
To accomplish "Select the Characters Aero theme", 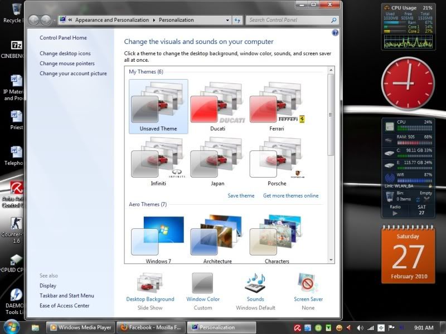I will click(x=277, y=239).
